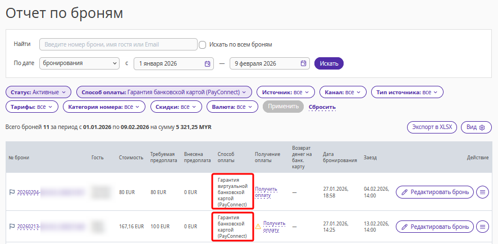Open calendar icon for end date 9 февраля 2026

click(x=303, y=63)
